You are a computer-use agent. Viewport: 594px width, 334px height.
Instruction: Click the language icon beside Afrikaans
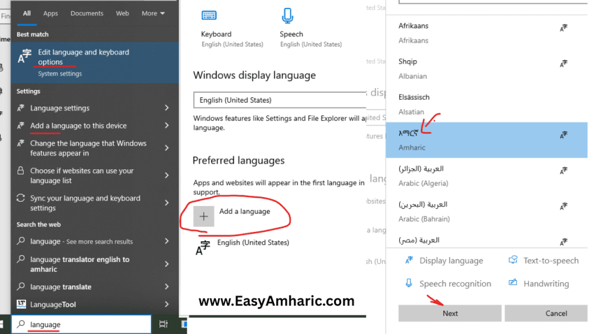tap(563, 27)
